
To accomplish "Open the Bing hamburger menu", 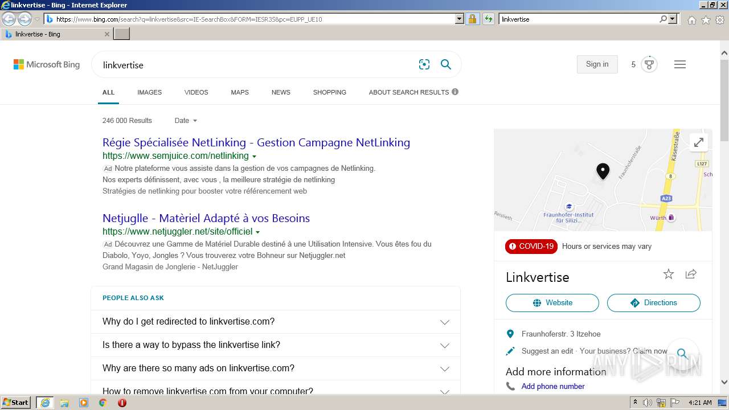I will [679, 64].
